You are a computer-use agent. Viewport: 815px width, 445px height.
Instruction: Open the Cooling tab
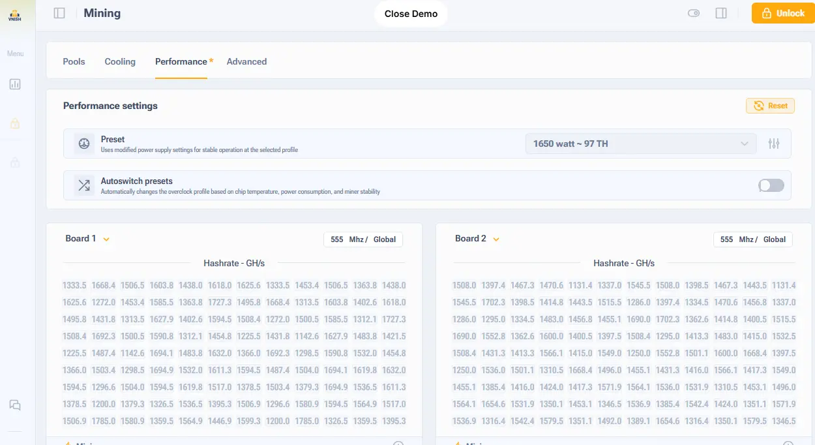(120, 61)
